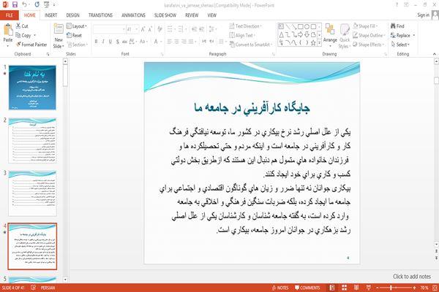Start Slide Show from status bar icon

coord(369,288)
